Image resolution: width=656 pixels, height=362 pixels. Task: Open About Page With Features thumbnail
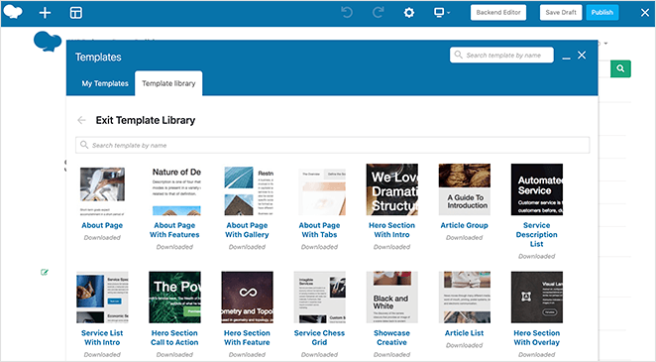(174, 189)
